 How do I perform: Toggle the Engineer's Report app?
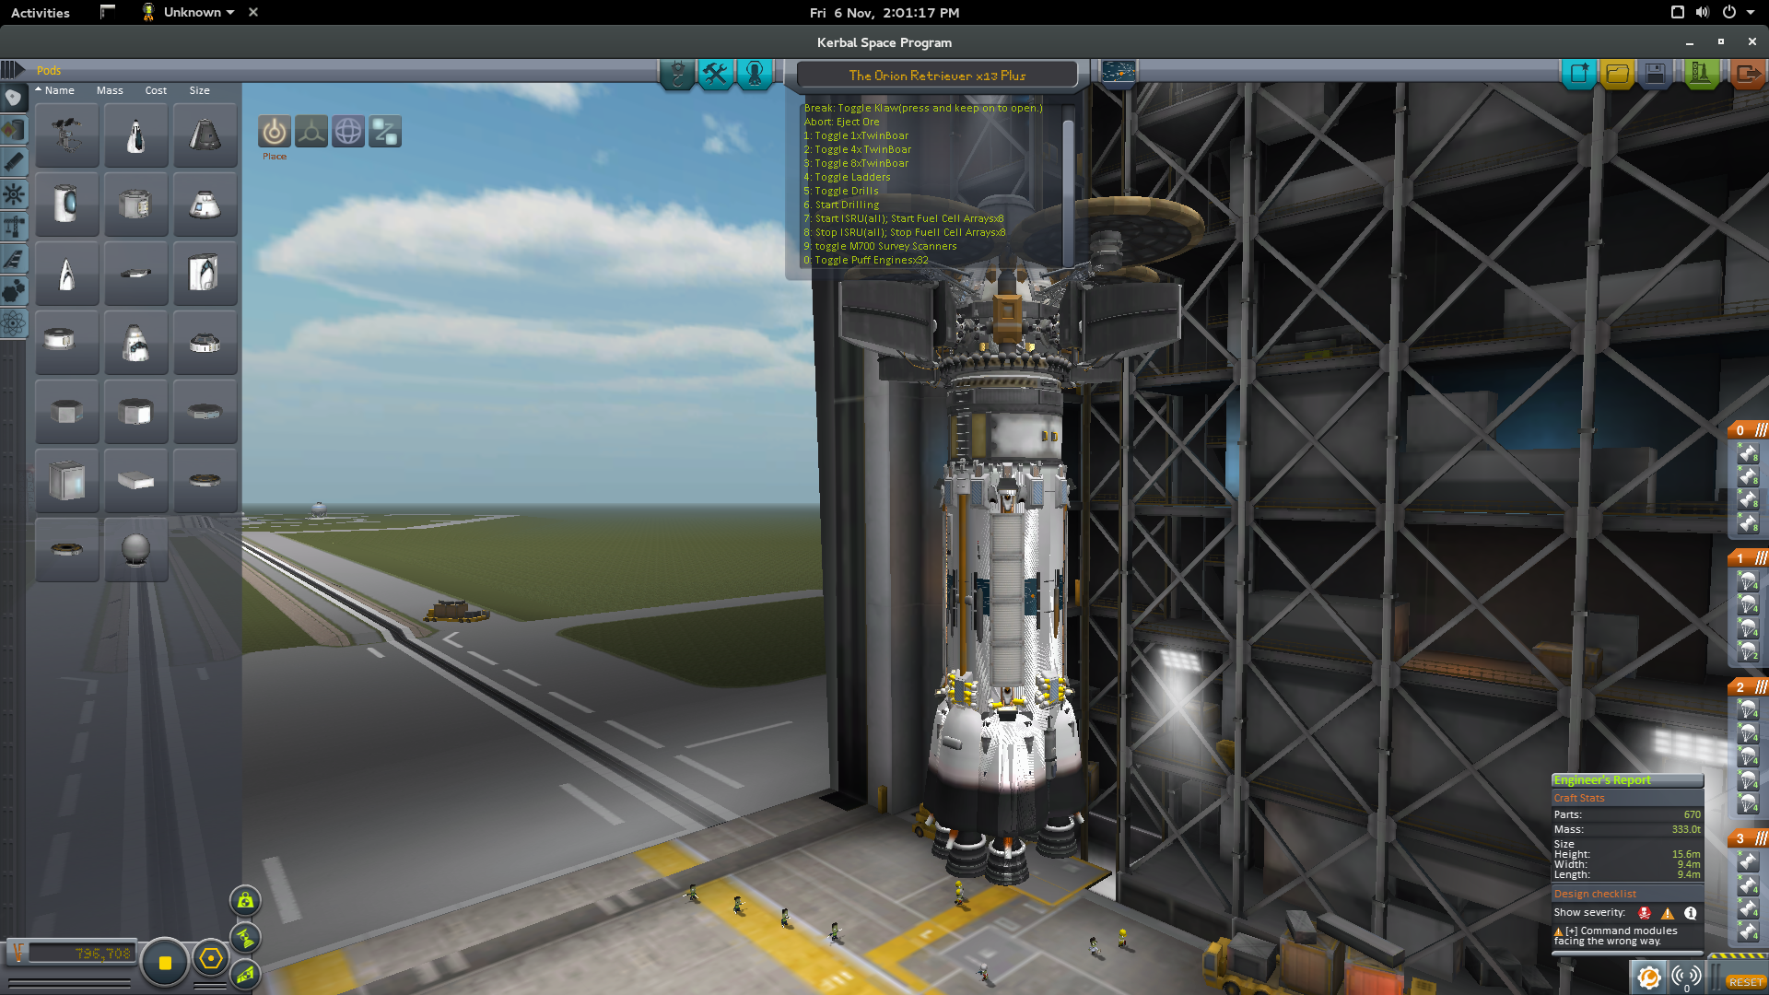click(1648, 977)
